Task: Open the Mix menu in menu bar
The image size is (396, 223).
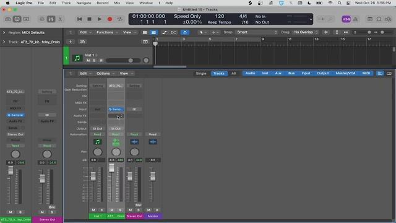Action: (x=117, y=3)
